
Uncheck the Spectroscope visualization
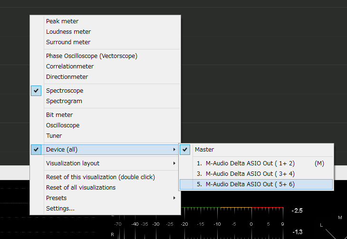(x=106, y=91)
